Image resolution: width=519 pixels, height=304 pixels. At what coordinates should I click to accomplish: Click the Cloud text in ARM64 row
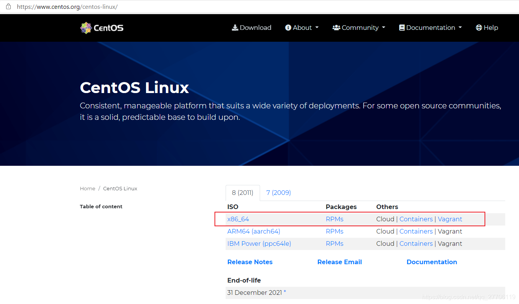point(385,231)
